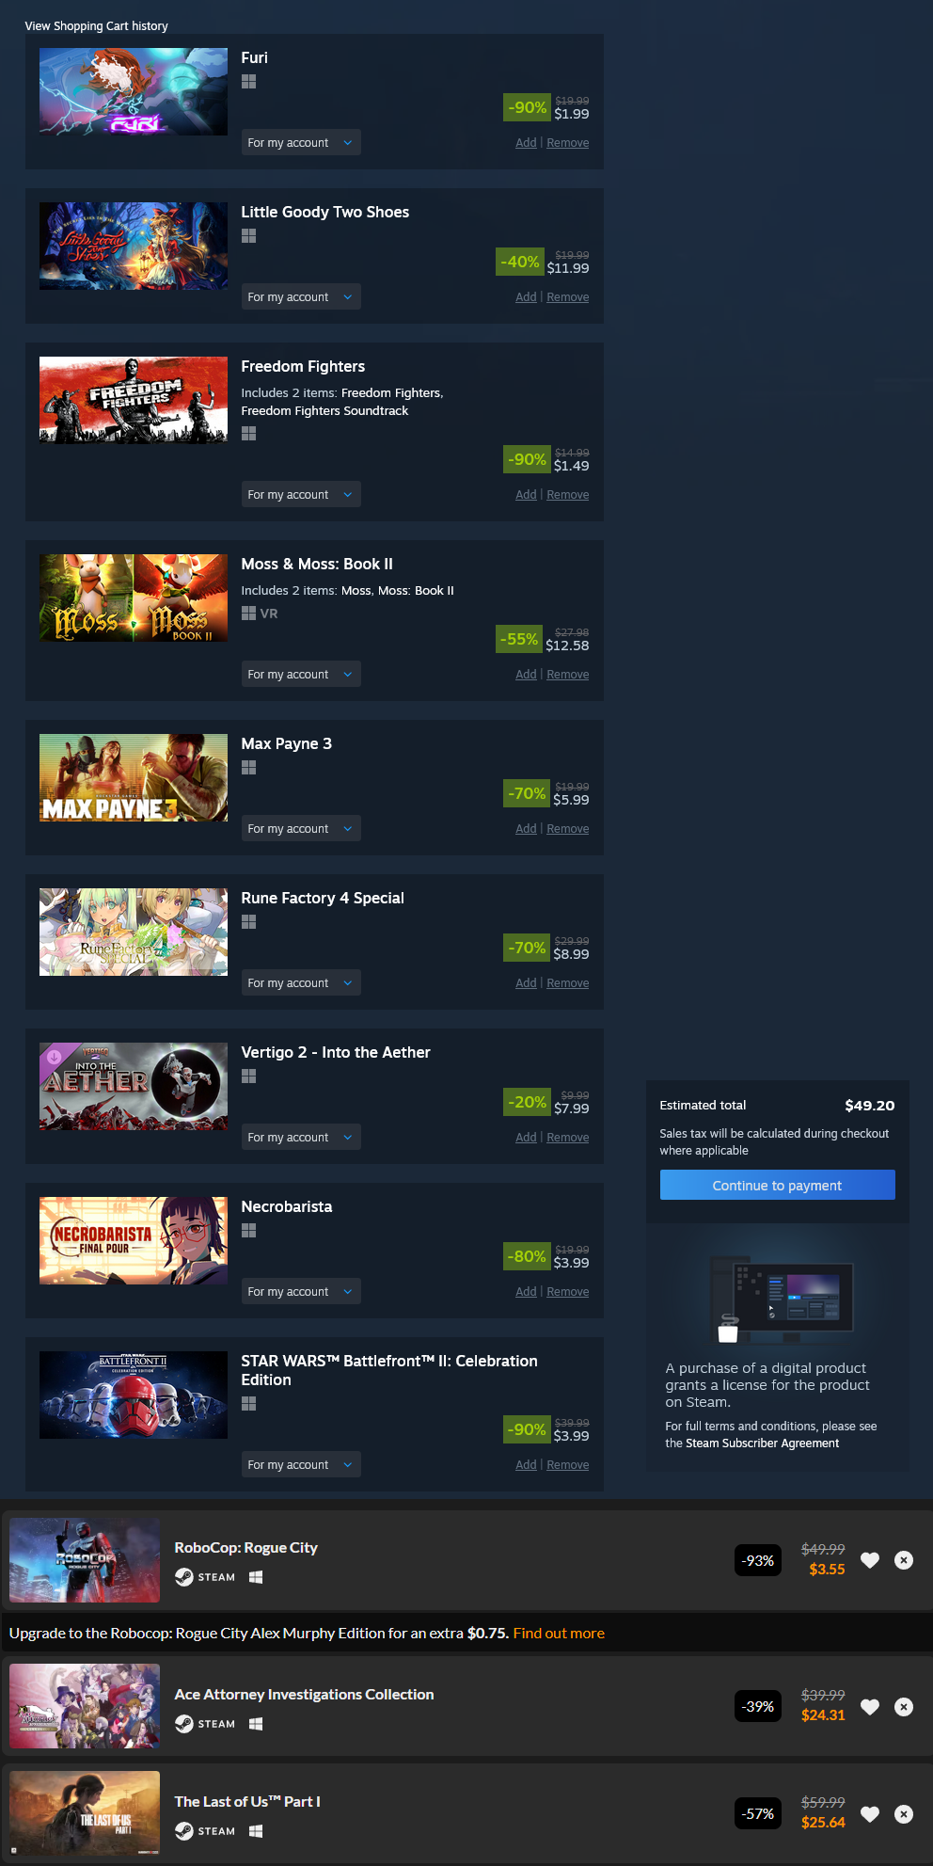
Task: Click Windows platform icon under Furi
Action: (248, 82)
